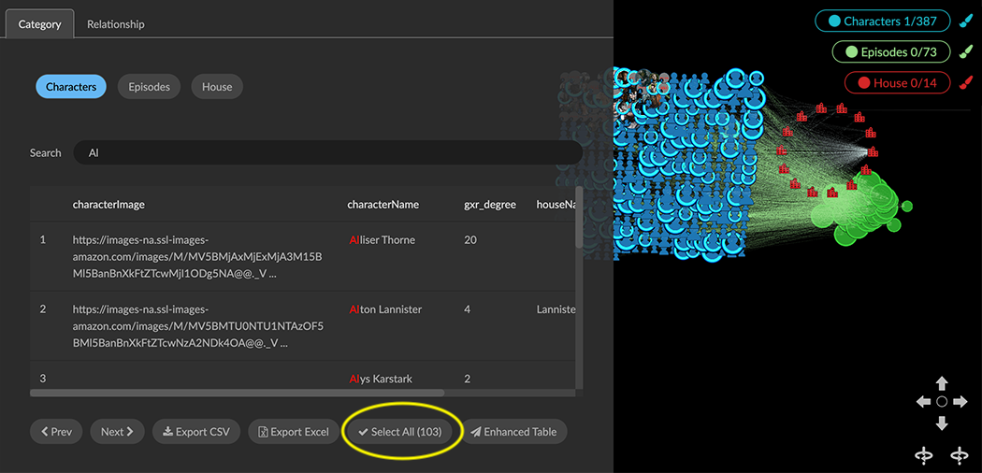
Task: Click the table's vertical scrollbar
Action: (x=579, y=219)
